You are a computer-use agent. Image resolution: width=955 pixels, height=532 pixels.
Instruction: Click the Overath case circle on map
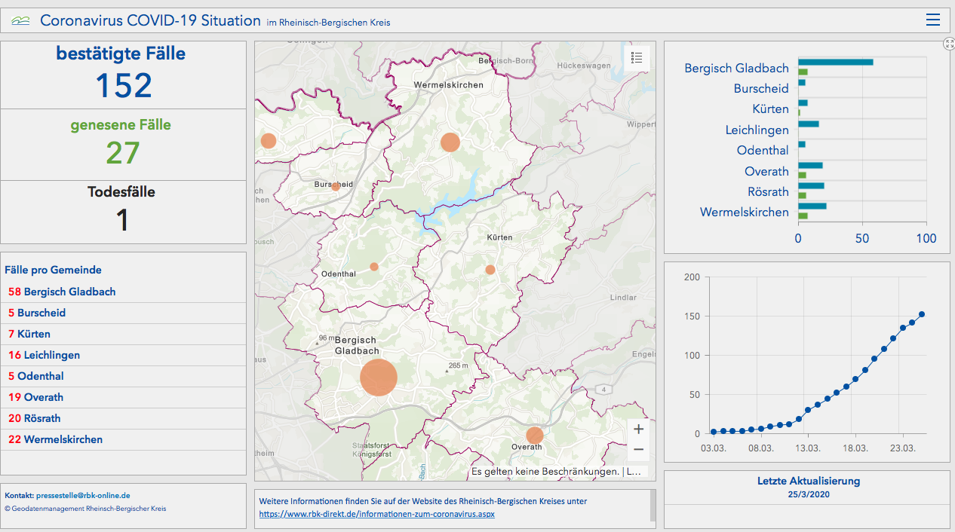(535, 436)
